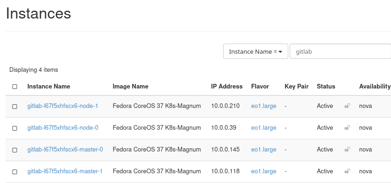Click nova zone in node-1 row
The width and height of the screenshot is (391, 183).
point(365,106)
